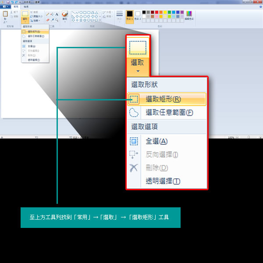Click the Brushes (筆刷) tool icon
This screenshot has width=263, height=263.
[x=65, y=14]
